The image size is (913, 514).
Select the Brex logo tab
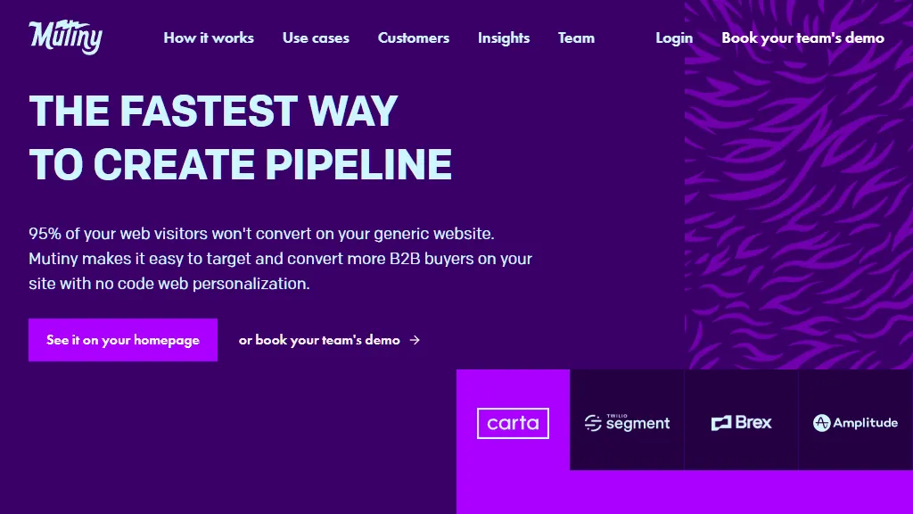coord(741,422)
